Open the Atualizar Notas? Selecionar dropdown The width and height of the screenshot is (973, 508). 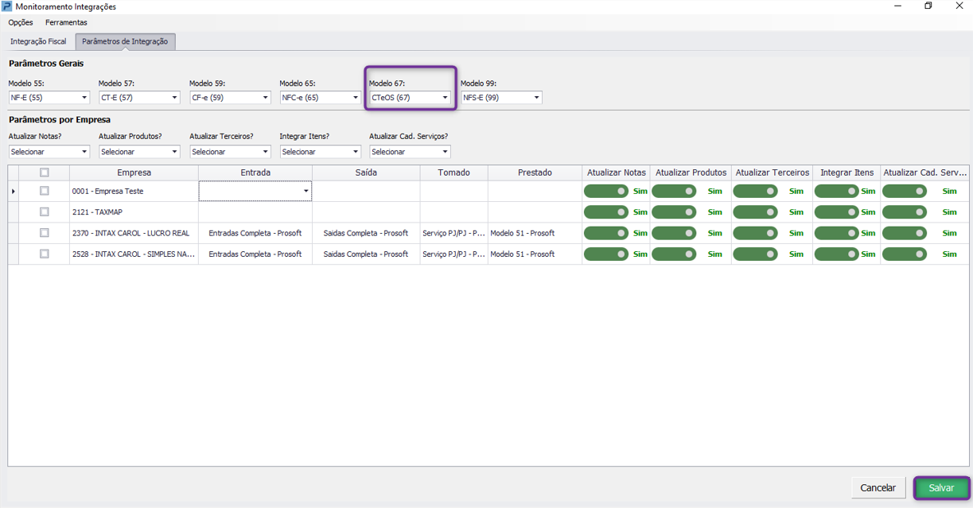[x=49, y=152]
